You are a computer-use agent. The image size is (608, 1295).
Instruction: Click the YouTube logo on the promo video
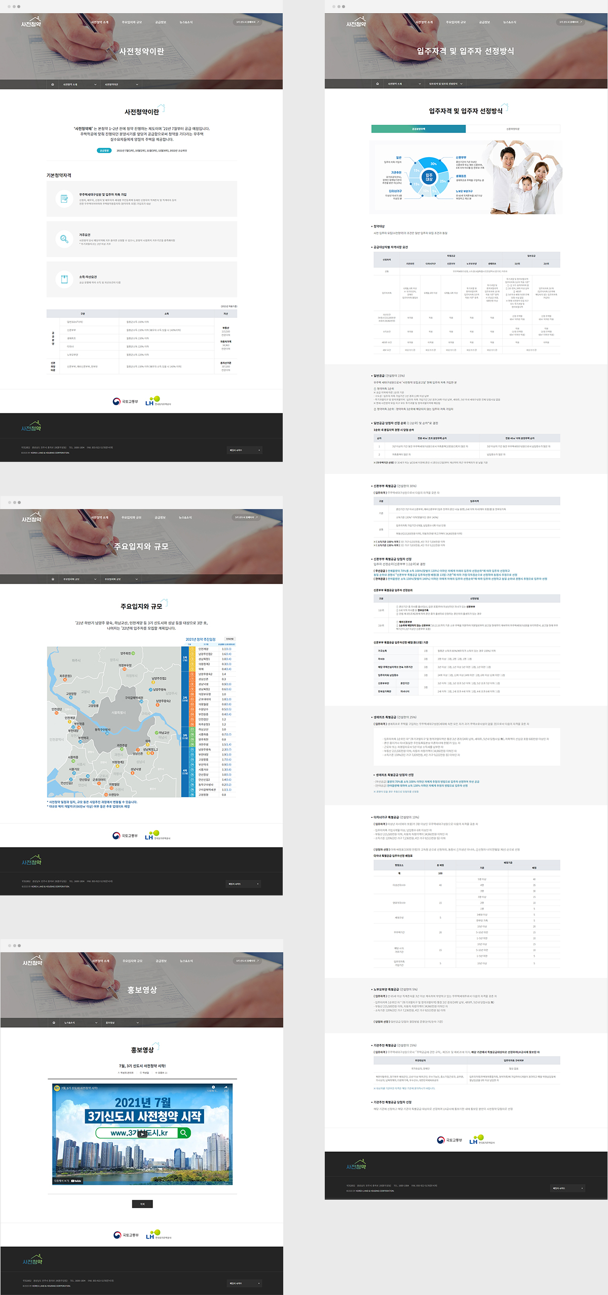[x=77, y=1181]
